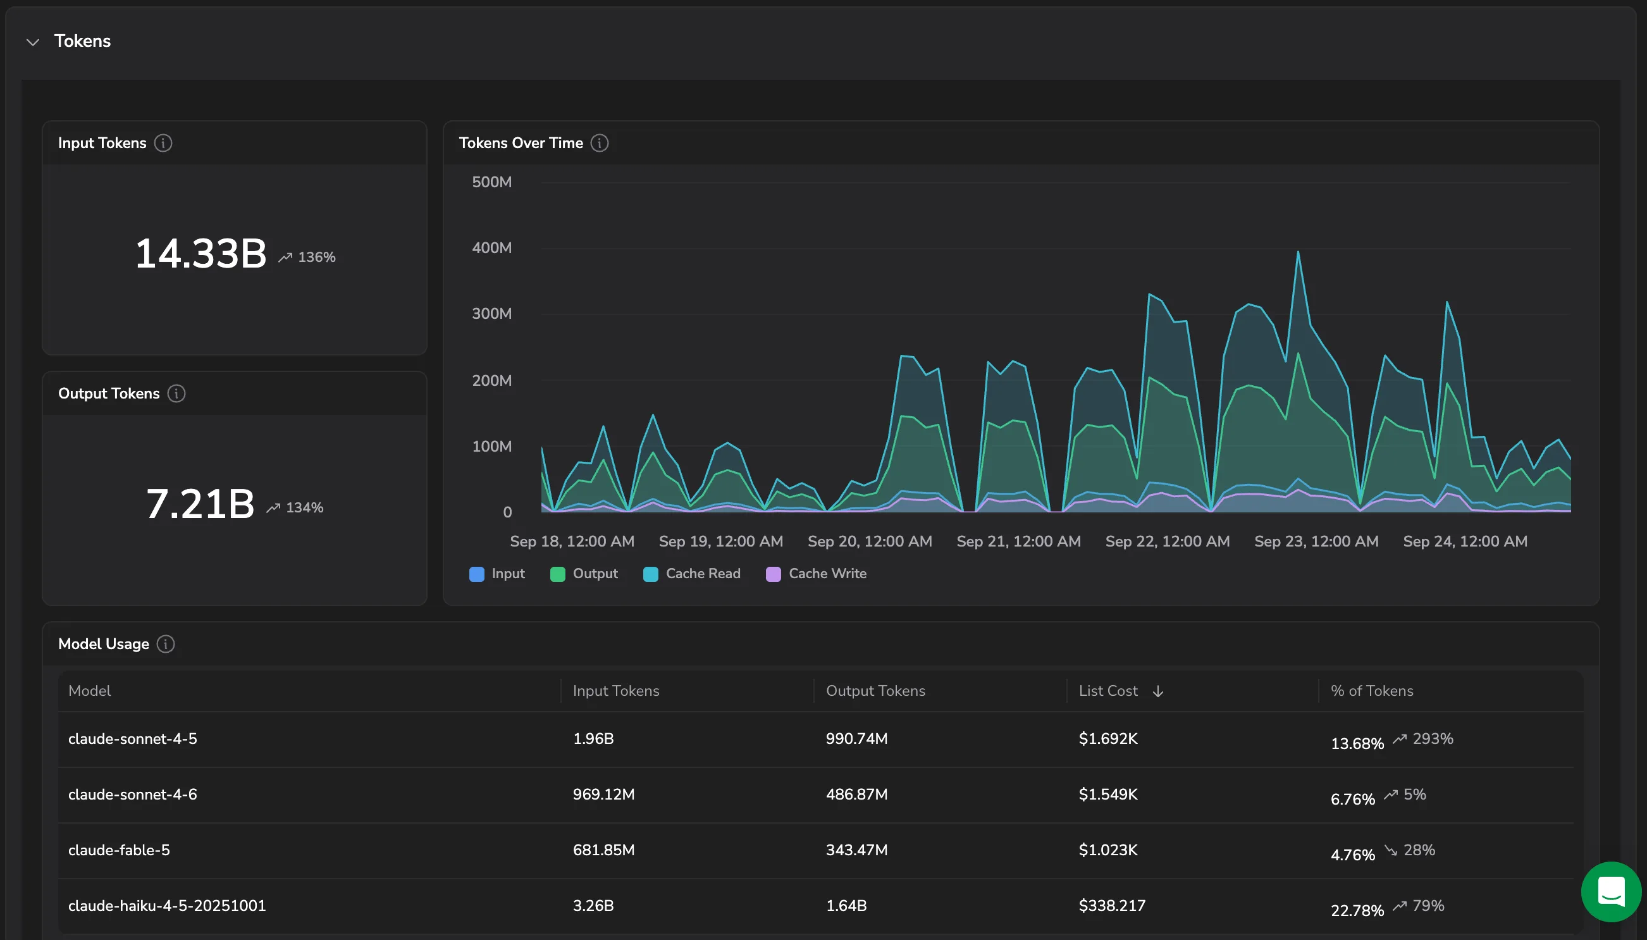Collapse the Tokens section chevron

pyautogui.click(x=32, y=42)
